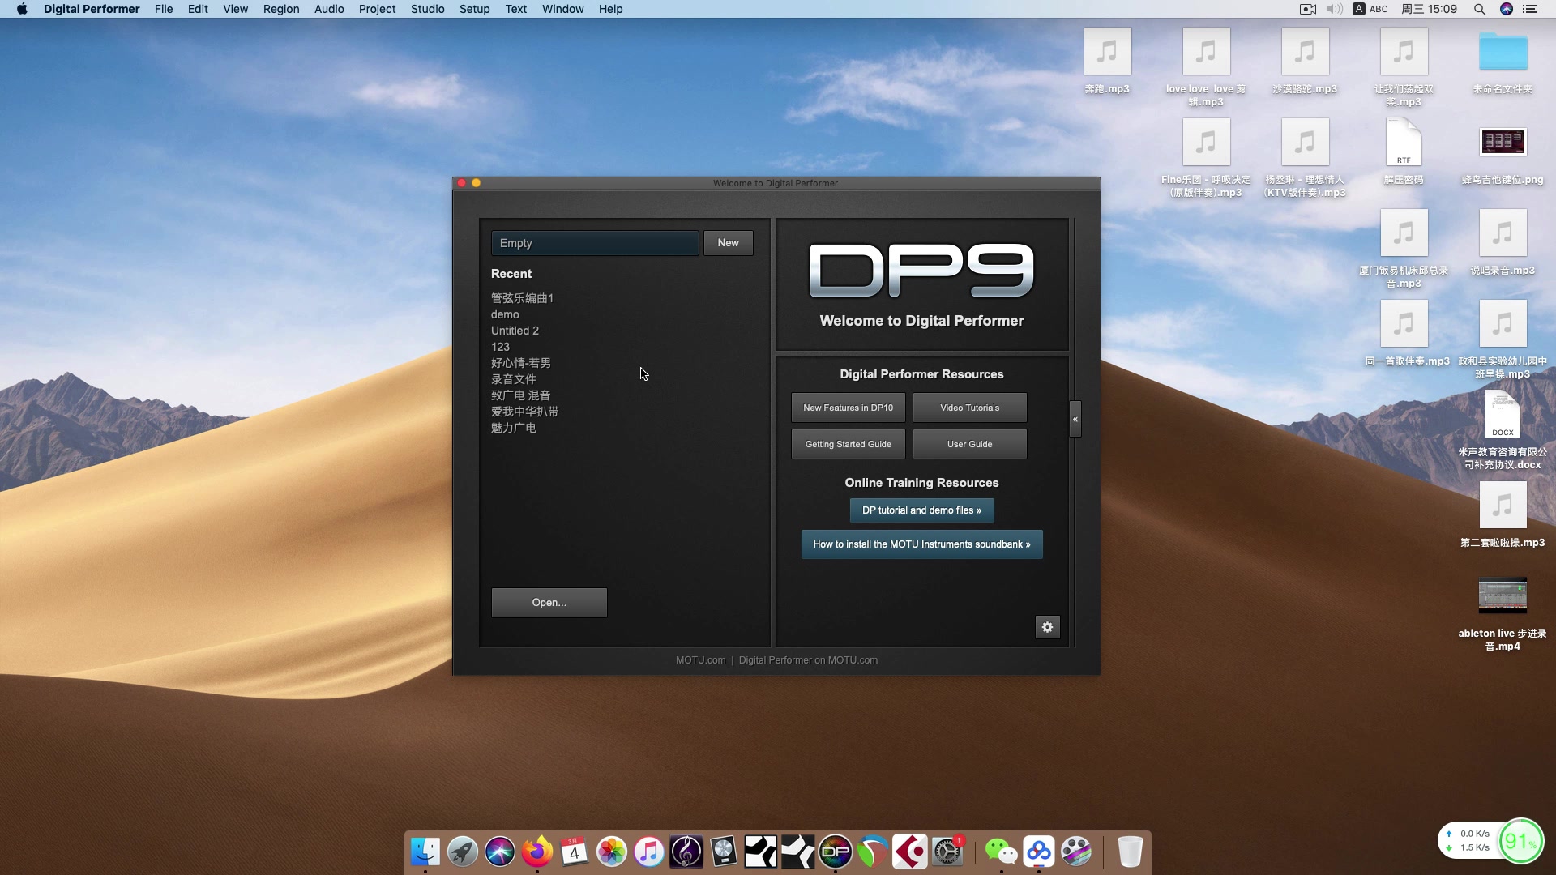Open recent project 管弦乐编曲1
This screenshot has width=1556, height=875.
(522, 298)
